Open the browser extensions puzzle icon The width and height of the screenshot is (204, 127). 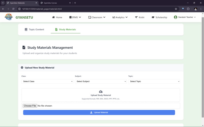tap(188, 9)
